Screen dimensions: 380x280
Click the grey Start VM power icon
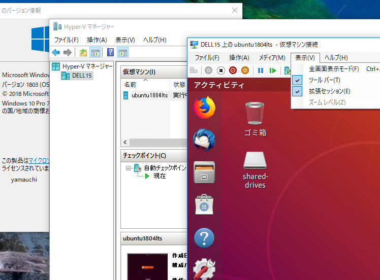[x=208, y=71]
